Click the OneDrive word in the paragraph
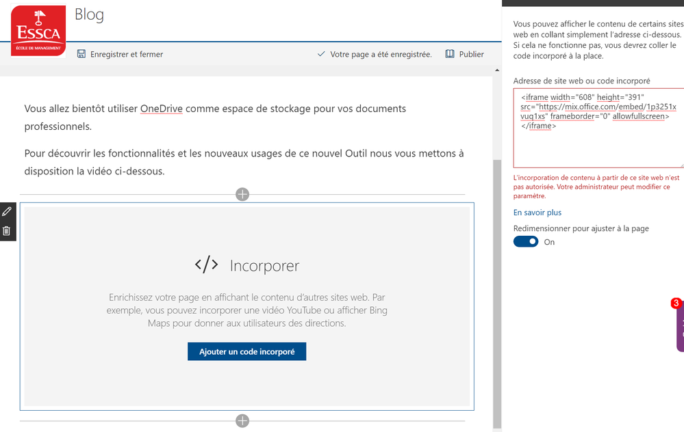 click(x=162, y=109)
